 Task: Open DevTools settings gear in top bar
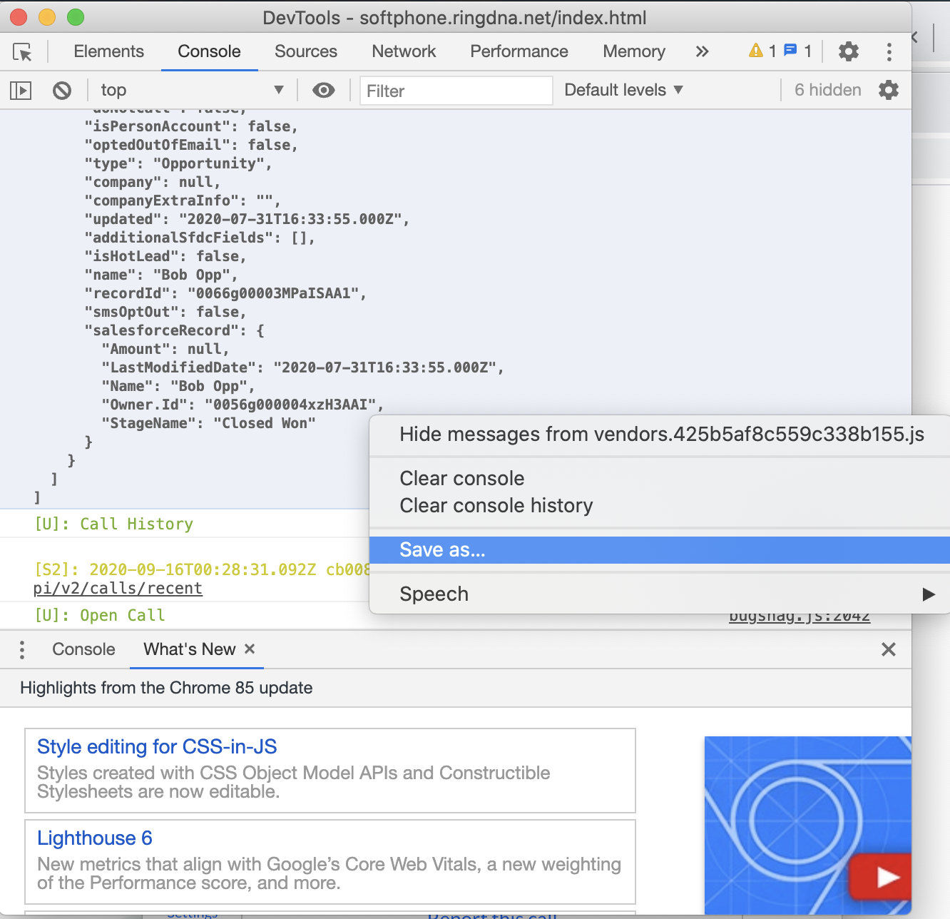tap(848, 51)
